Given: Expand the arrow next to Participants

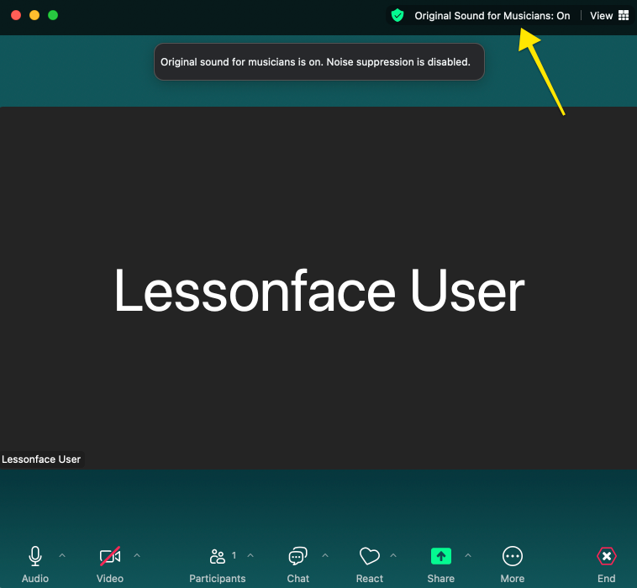Looking at the screenshot, I should pos(250,555).
